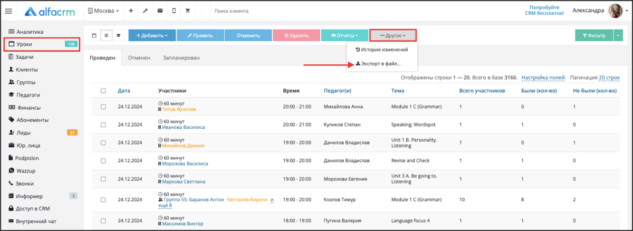This screenshot has height=231, width=633.
Task: Expand the Москва location dropdown
Action: pos(103,11)
